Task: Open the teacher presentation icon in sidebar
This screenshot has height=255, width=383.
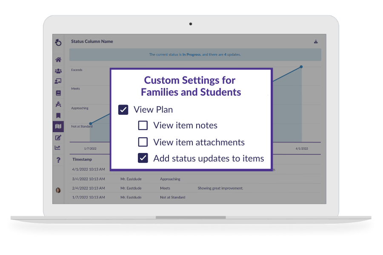Action: coord(58,81)
